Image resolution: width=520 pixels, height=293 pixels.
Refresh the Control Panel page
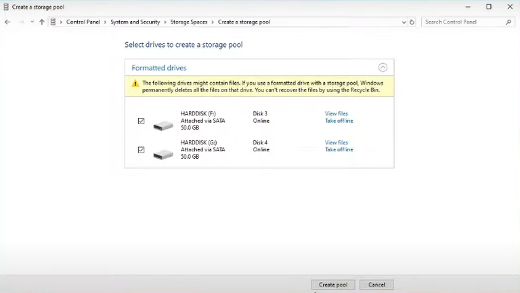412,22
